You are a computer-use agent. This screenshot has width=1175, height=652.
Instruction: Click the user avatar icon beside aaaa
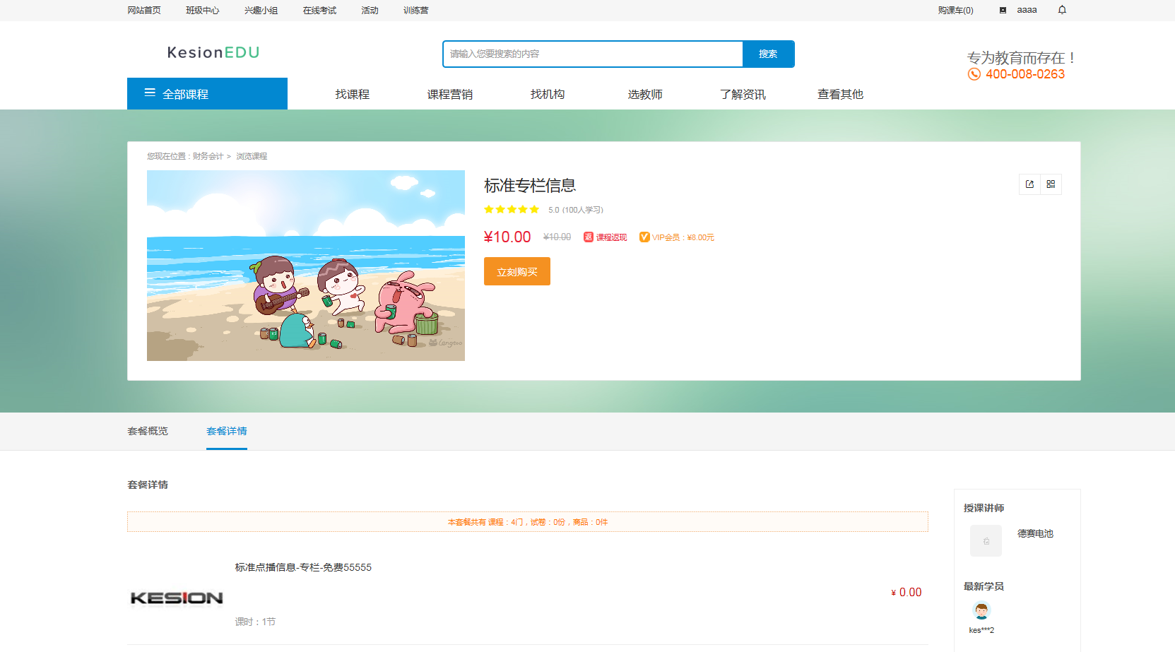click(x=1003, y=11)
